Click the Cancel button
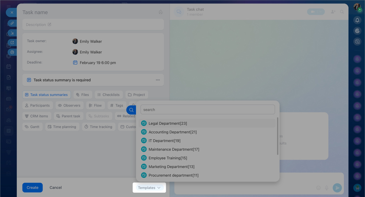Screen dimensions: 365x197 point(56,188)
